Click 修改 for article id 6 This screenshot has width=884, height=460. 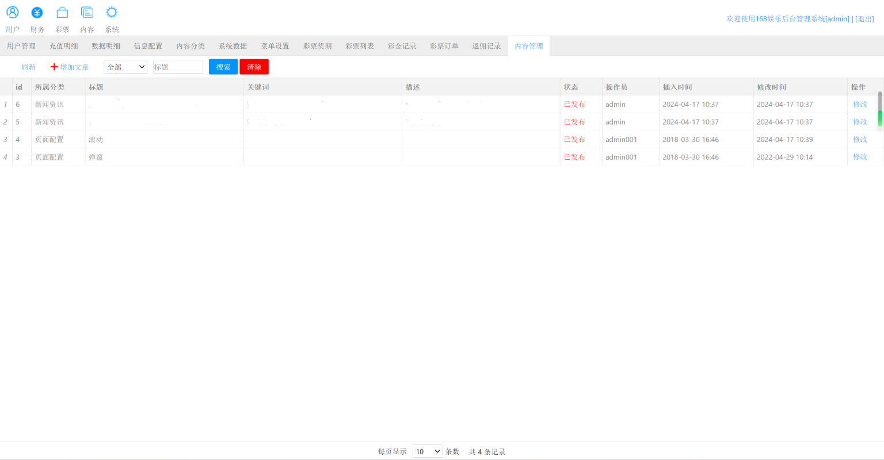860,105
